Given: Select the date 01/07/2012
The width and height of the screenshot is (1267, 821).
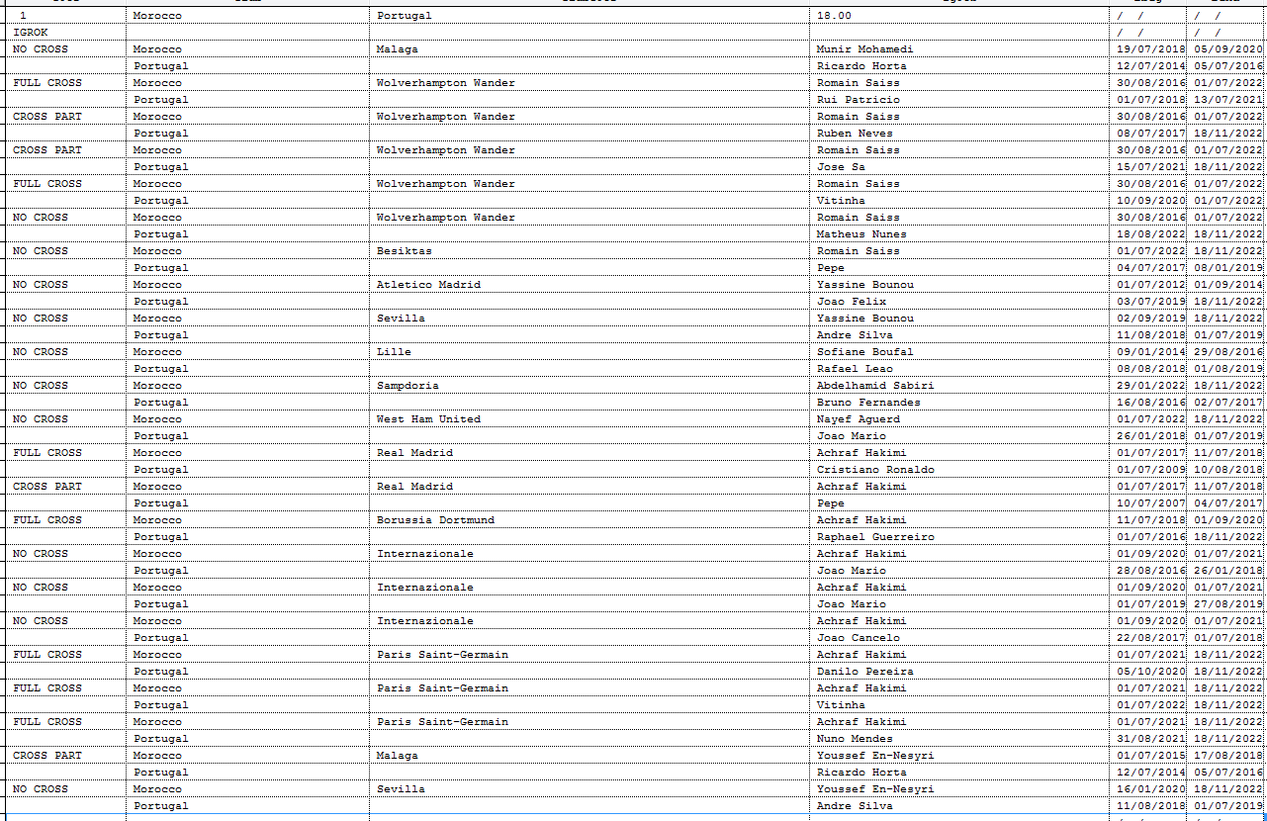Looking at the screenshot, I should (1150, 285).
